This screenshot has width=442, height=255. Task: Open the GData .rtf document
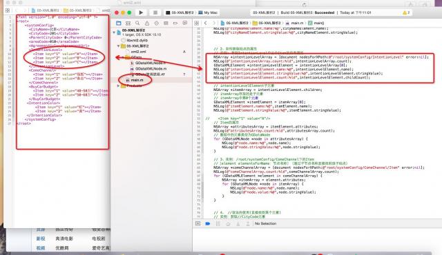(148, 74)
